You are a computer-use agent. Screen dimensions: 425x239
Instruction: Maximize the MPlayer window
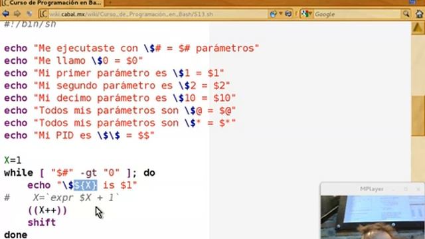(x=406, y=189)
